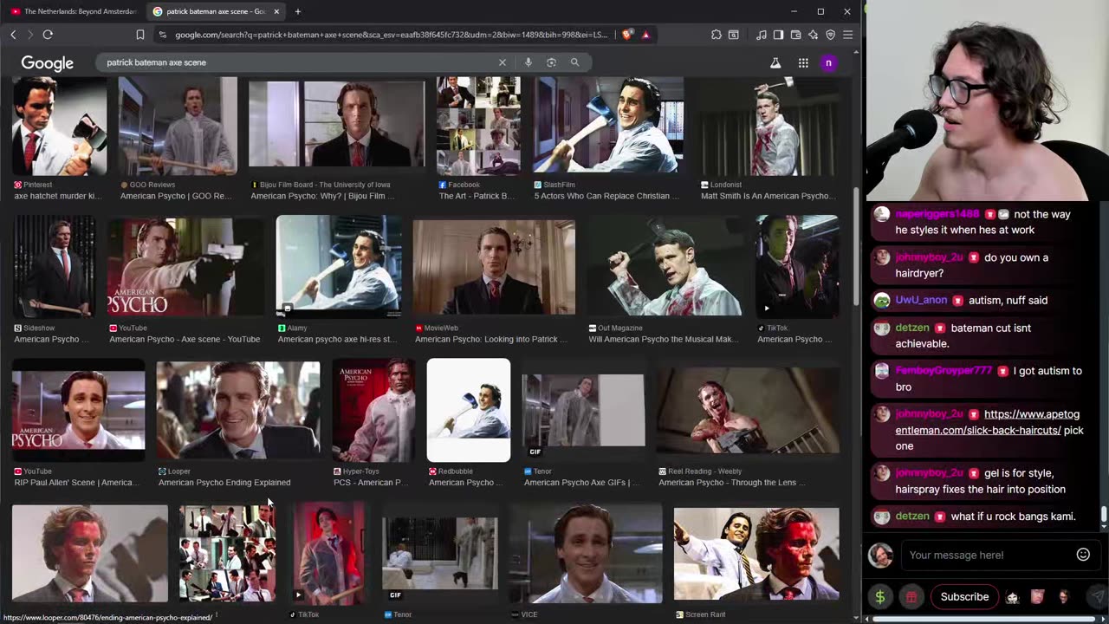
Task: Open the RIP Paul Allen Scene result link
Action: click(x=76, y=483)
